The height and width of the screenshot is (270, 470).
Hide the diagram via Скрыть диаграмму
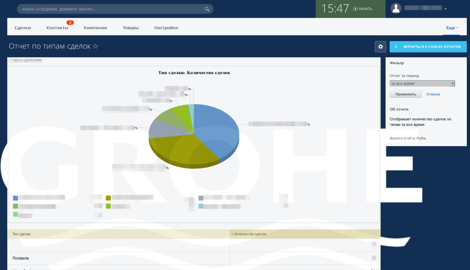click(25, 60)
